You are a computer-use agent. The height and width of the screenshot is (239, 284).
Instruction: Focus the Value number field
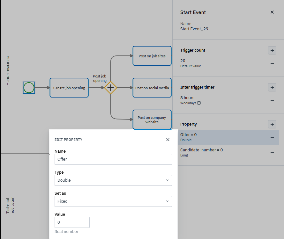pos(72,222)
